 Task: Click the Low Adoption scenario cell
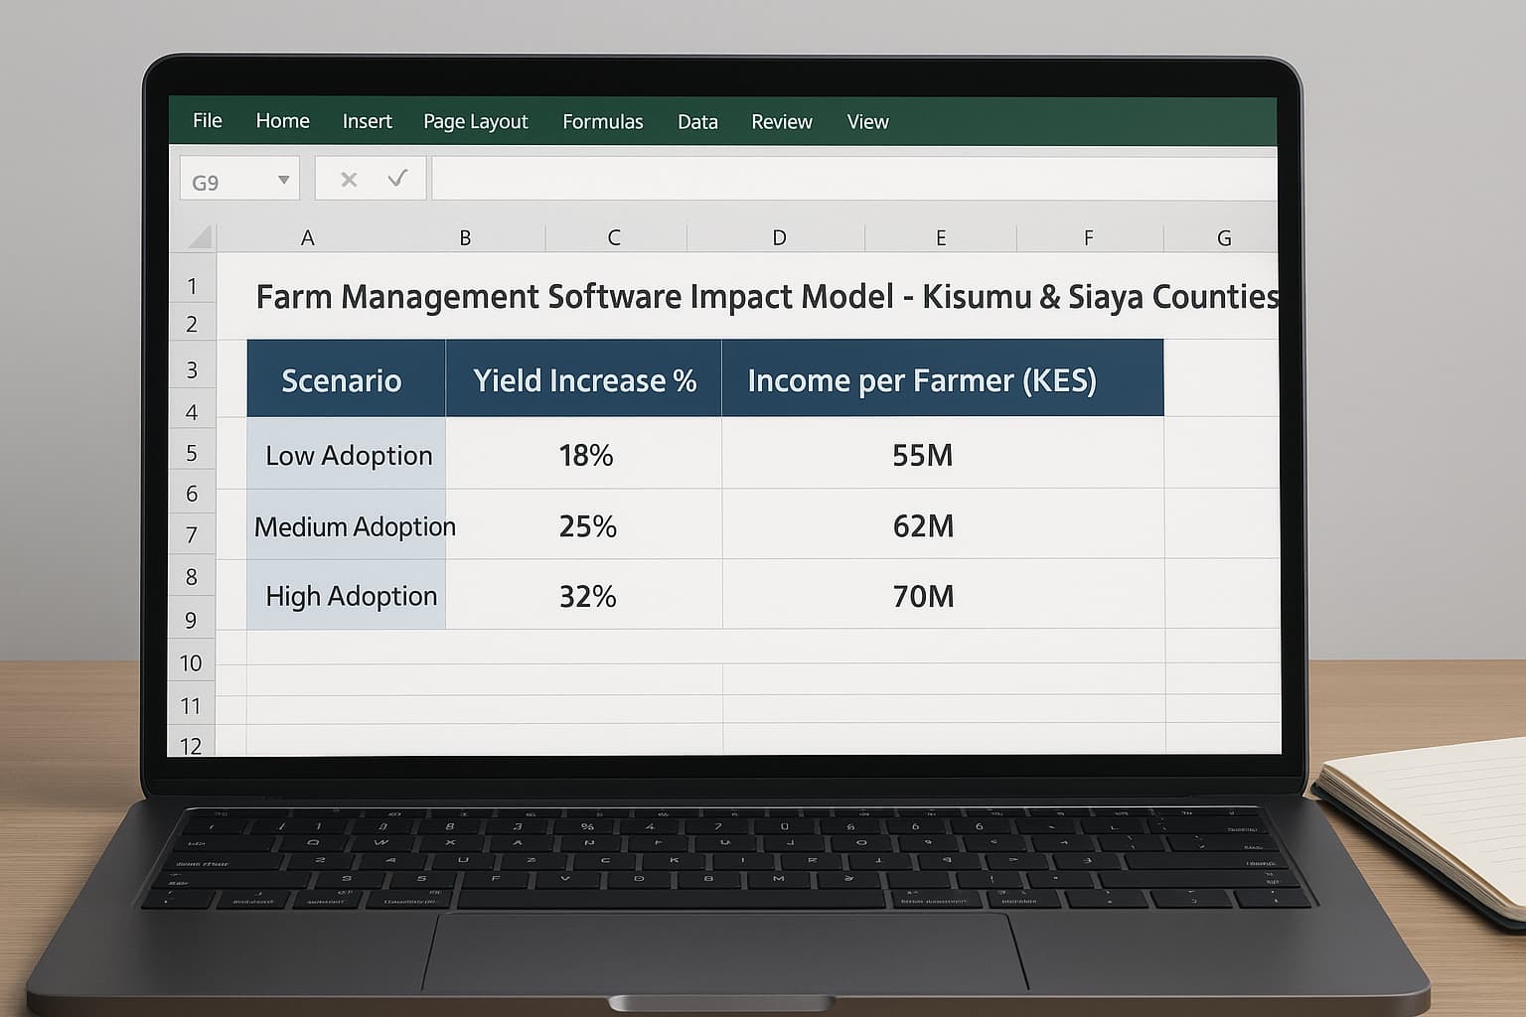pyautogui.click(x=347, y=455)
